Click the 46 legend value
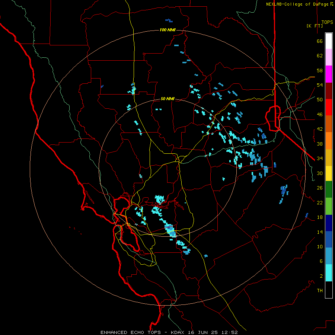 pyautogui.click(x=320, y=115)
